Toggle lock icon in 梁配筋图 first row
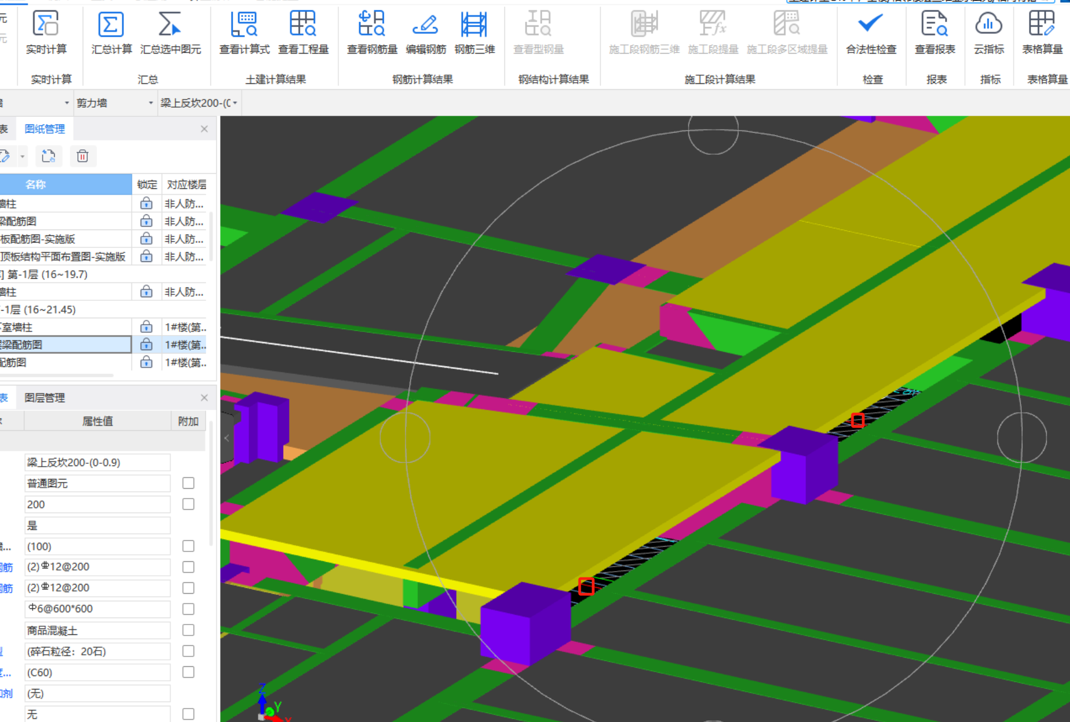Viewport: 1070px width, 722px height. [146, 221]
